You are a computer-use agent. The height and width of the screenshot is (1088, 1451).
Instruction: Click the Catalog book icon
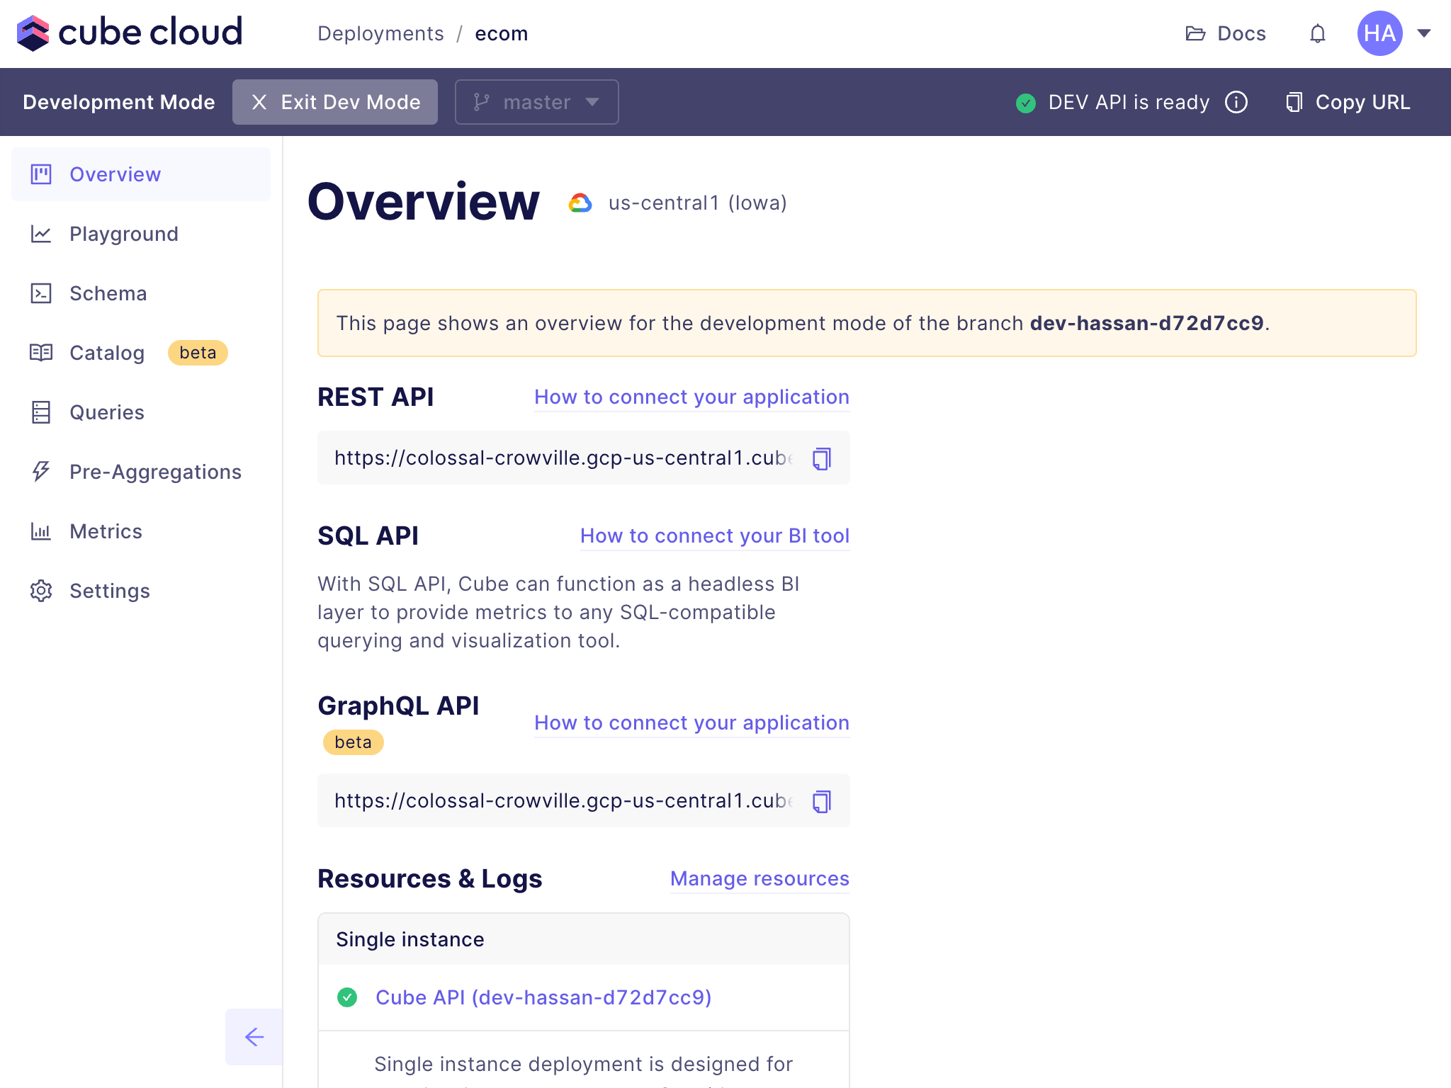point(41,353)
